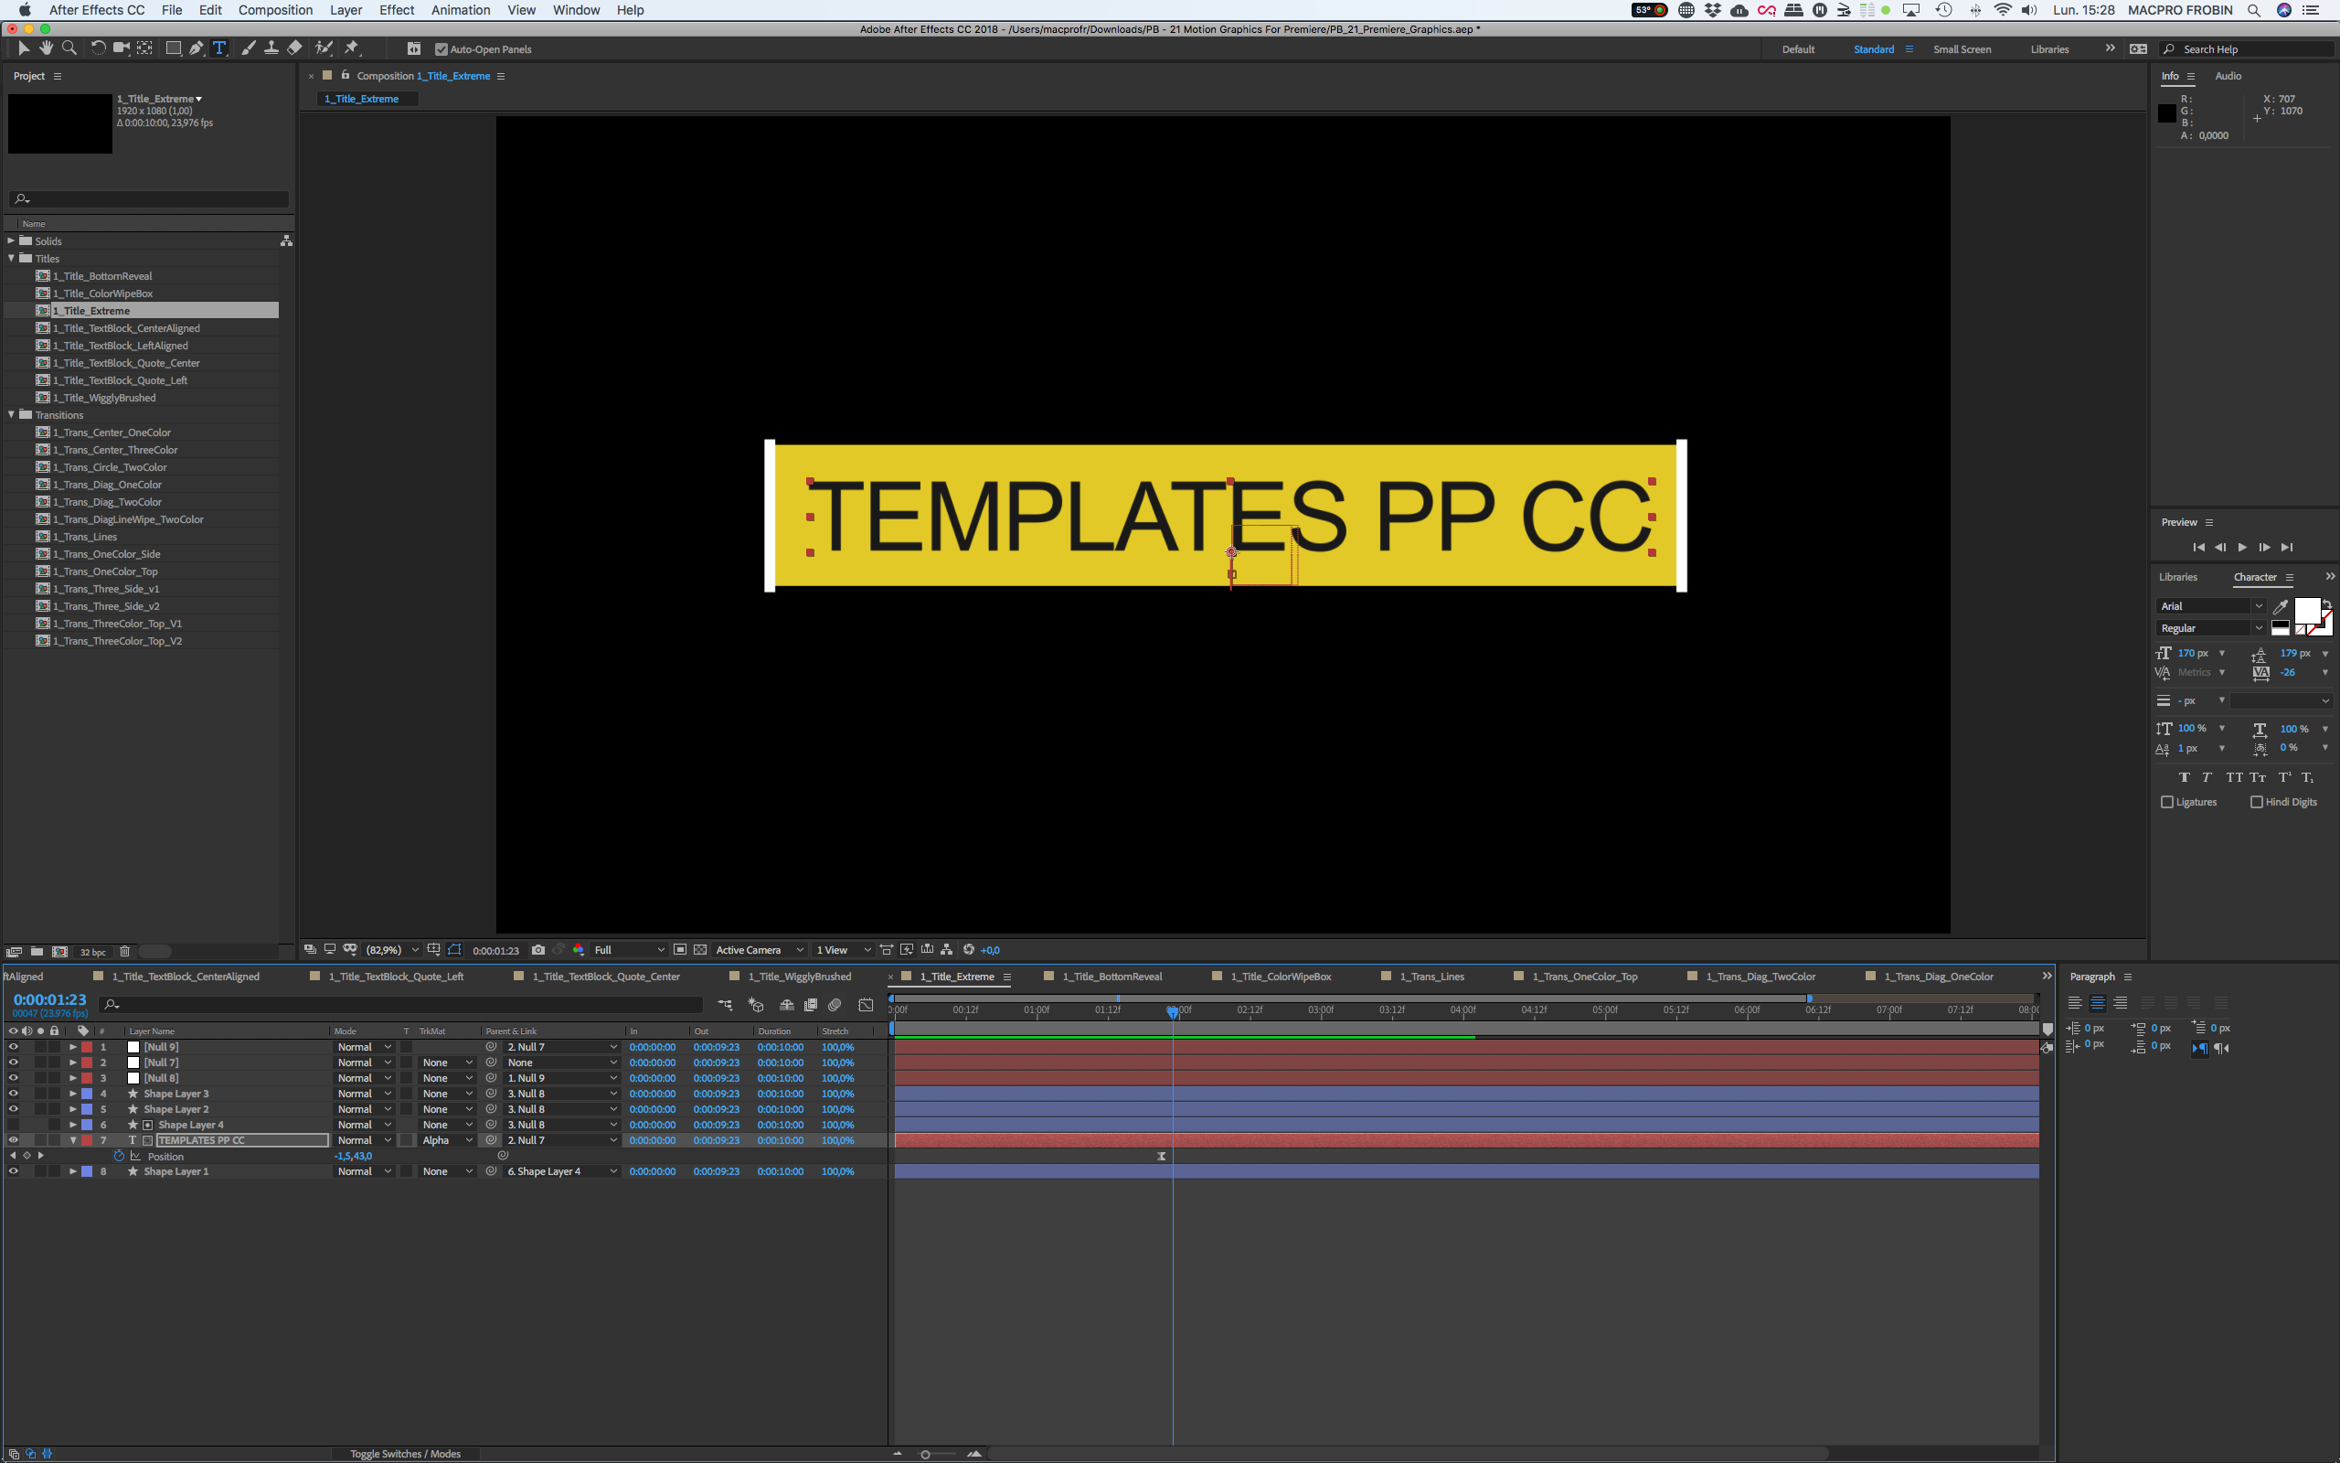Open the Composition menu

(x=273, y=10)
